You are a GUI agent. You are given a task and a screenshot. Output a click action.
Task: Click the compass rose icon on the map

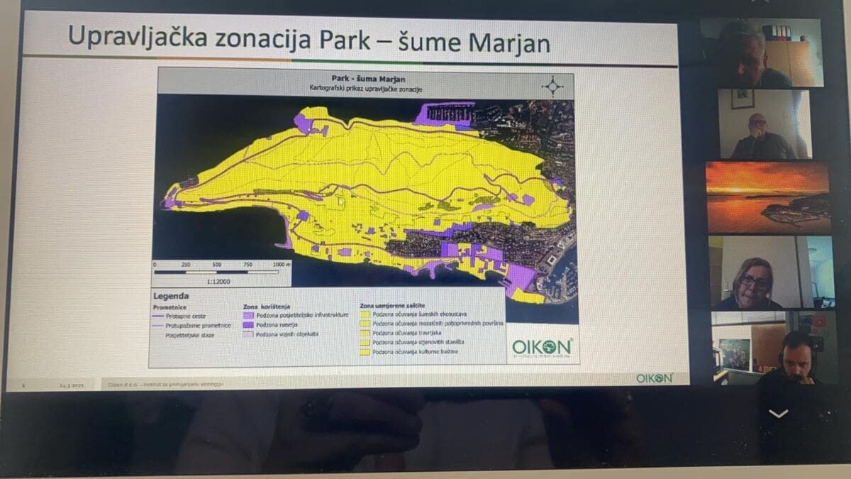point(552,87)
